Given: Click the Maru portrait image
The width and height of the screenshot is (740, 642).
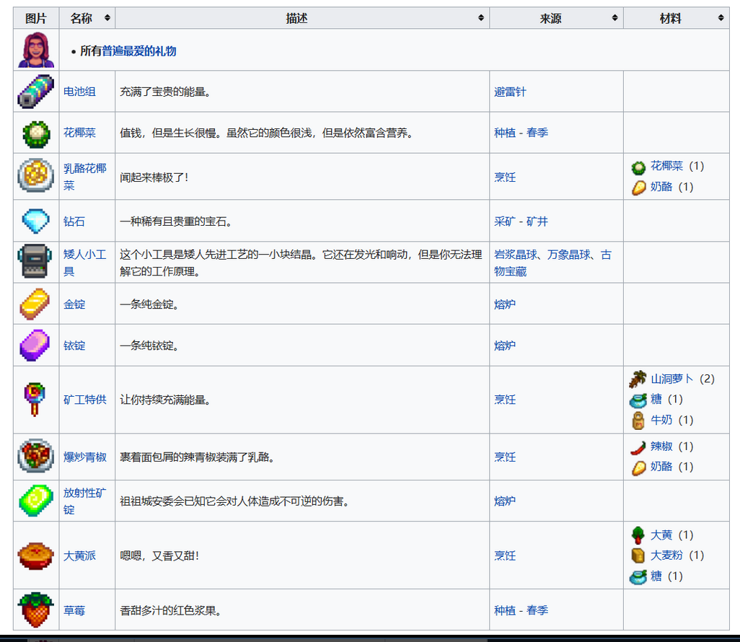Looking at the screenshot, I should 36,50.
